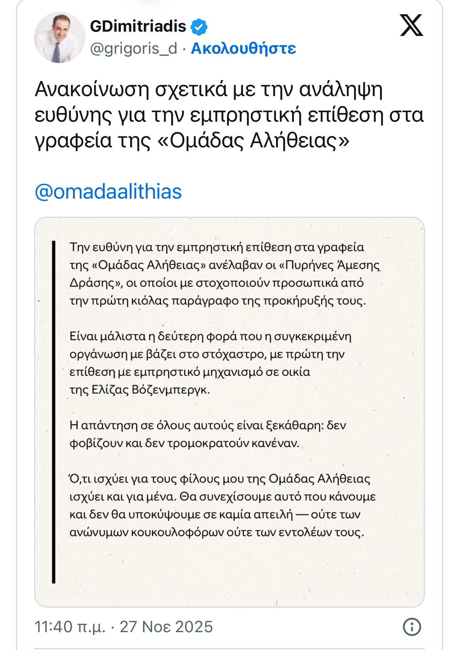
Task: Click the paragraph mentioning Ελίζας Βόζενμπεργκ
Action: coord(210,363)
